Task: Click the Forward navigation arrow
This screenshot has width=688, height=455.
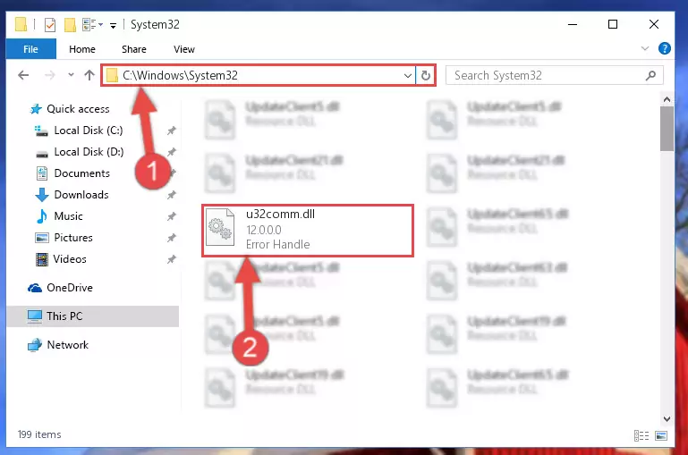Action: pyautogui.click(x=50, y=75)
